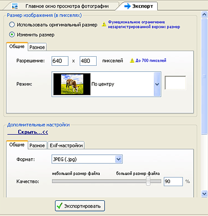Click the width field showing 640
Screen dimensions: 208x216
[x=60, y=61]
